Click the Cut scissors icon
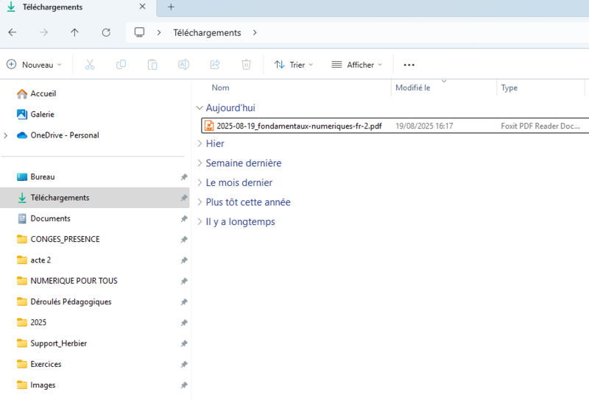 pos(90,65)
